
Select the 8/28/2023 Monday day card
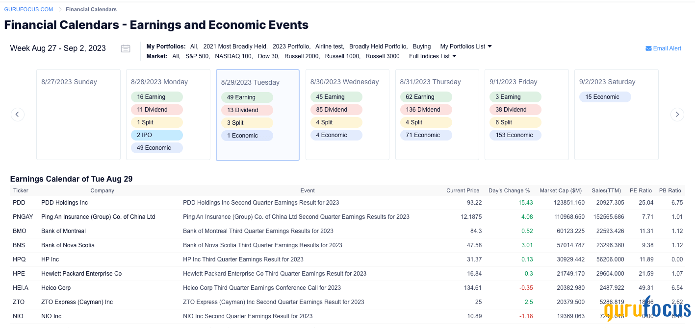click(168, 115)
